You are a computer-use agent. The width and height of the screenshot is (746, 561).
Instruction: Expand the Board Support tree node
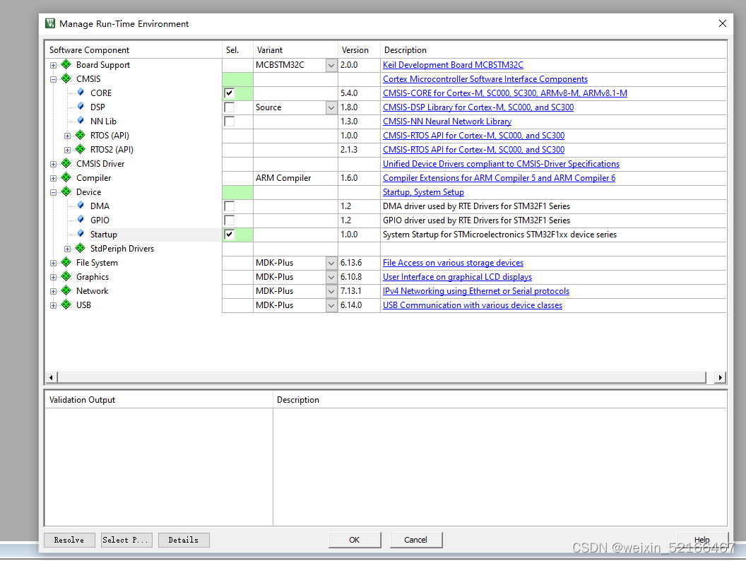pos(53,65)
